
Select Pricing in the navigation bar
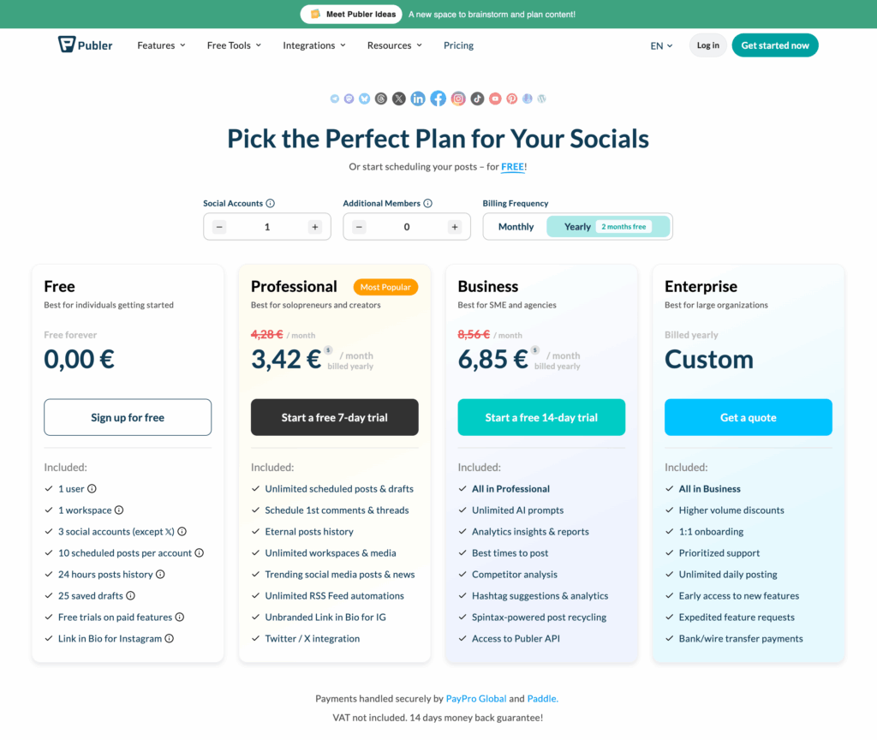click(x=458, y=45)
